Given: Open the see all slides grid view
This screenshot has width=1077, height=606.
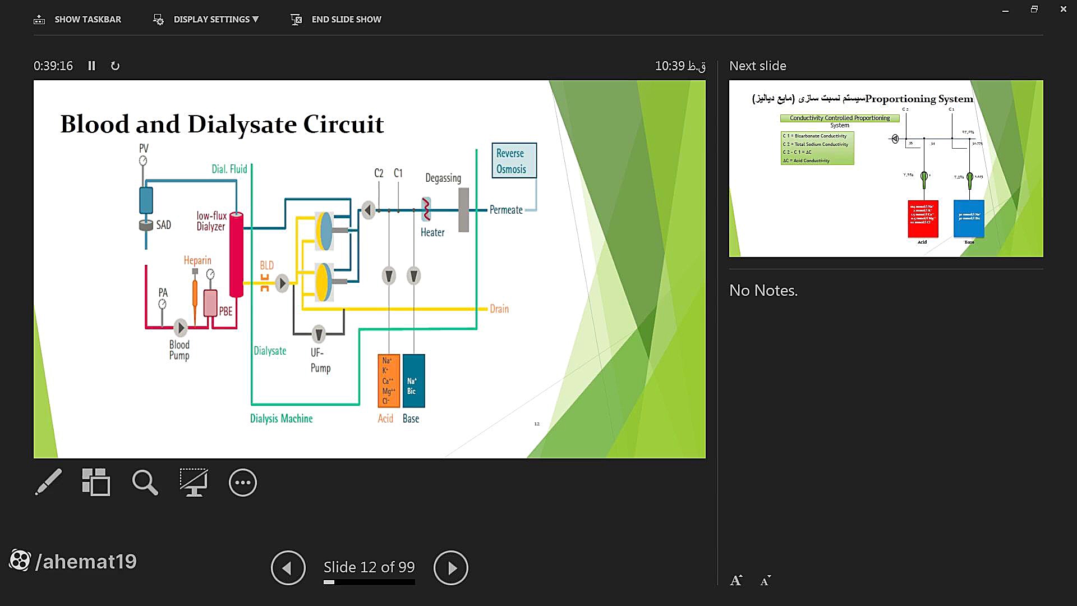Looking at the screenshot, I should [x=96, y=483].
